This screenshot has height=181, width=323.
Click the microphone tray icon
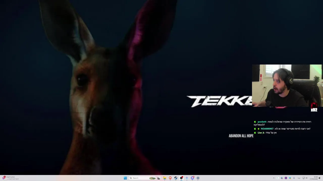294,178
